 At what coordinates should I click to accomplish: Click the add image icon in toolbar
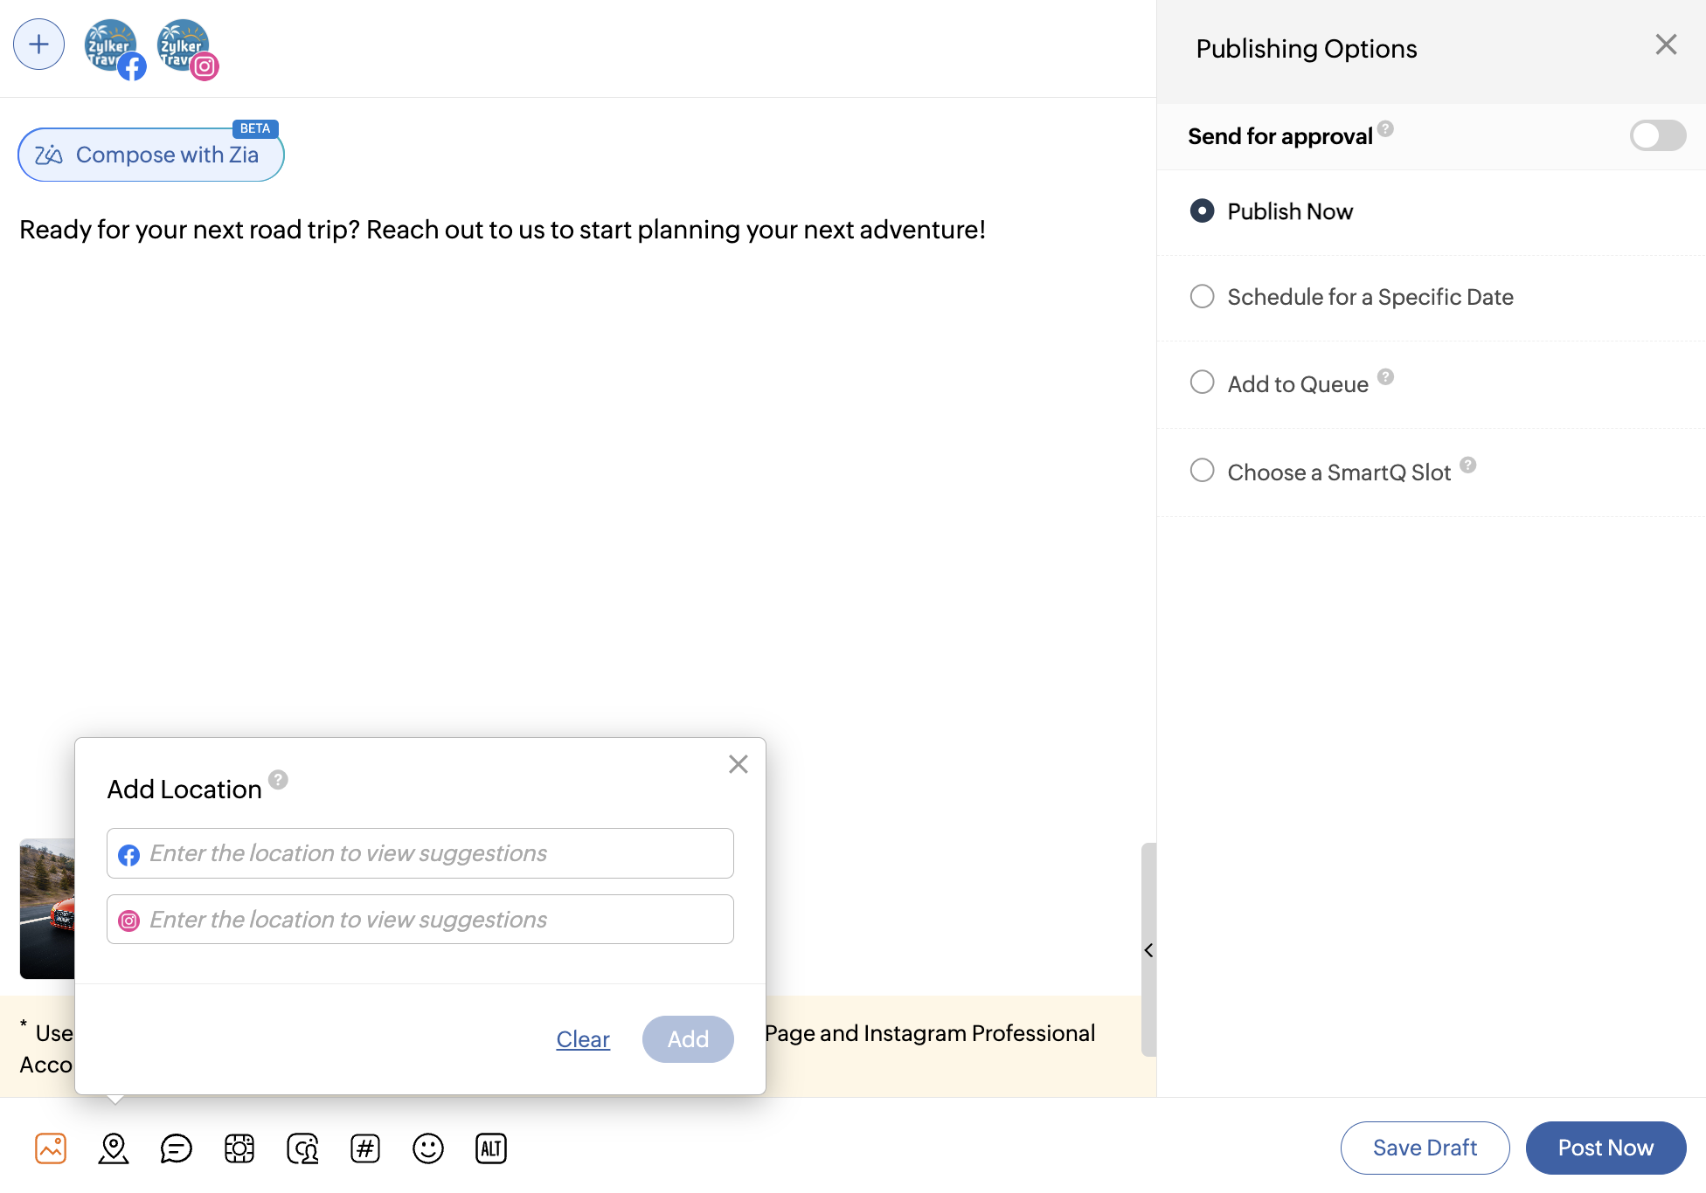tap(51, 1148)
